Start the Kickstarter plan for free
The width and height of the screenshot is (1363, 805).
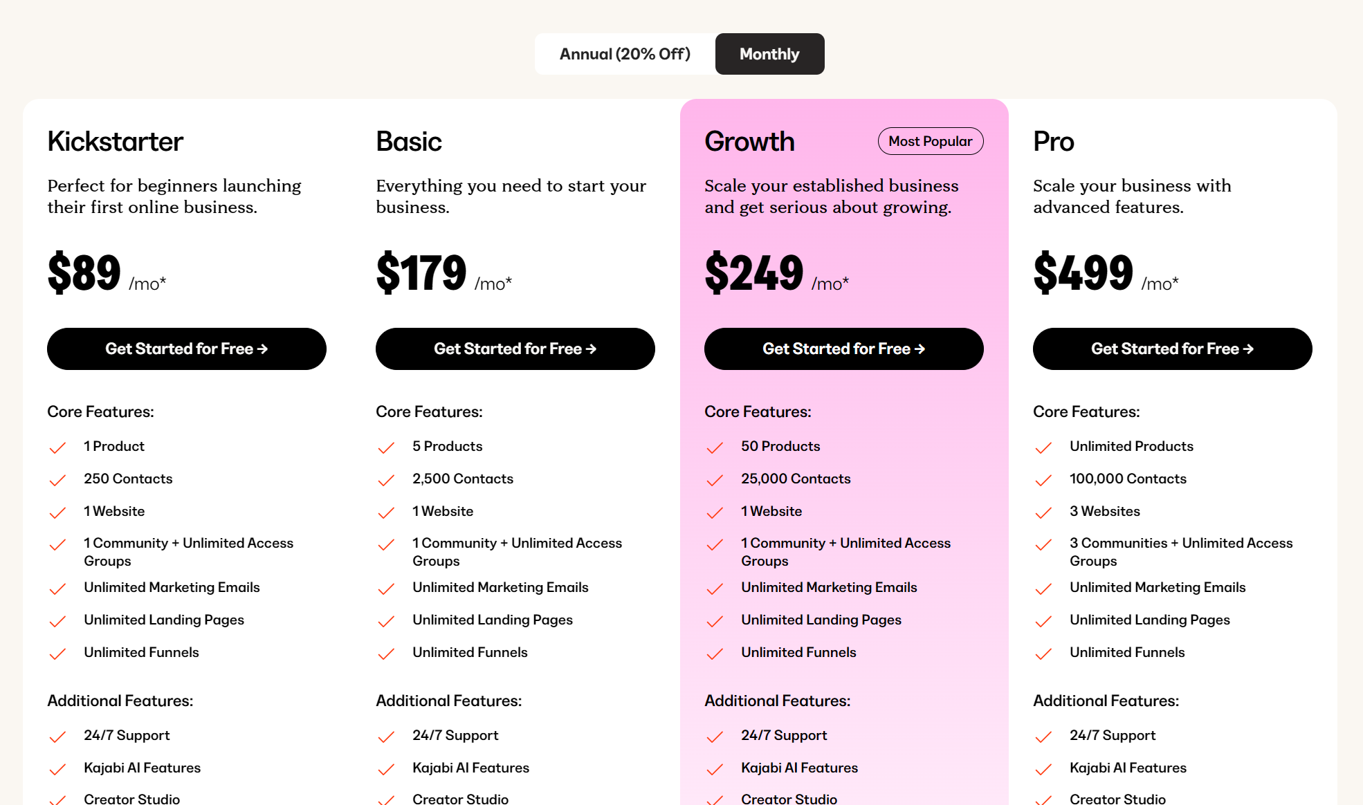click(187, 349)
